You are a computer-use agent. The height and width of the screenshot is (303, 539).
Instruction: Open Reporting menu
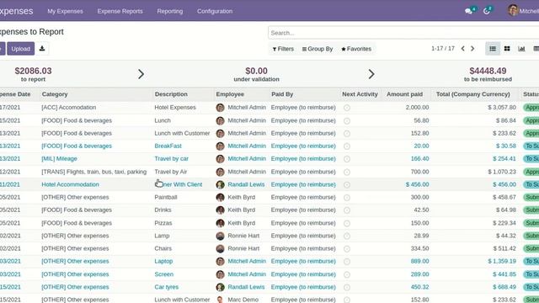[x=170, y=11]
